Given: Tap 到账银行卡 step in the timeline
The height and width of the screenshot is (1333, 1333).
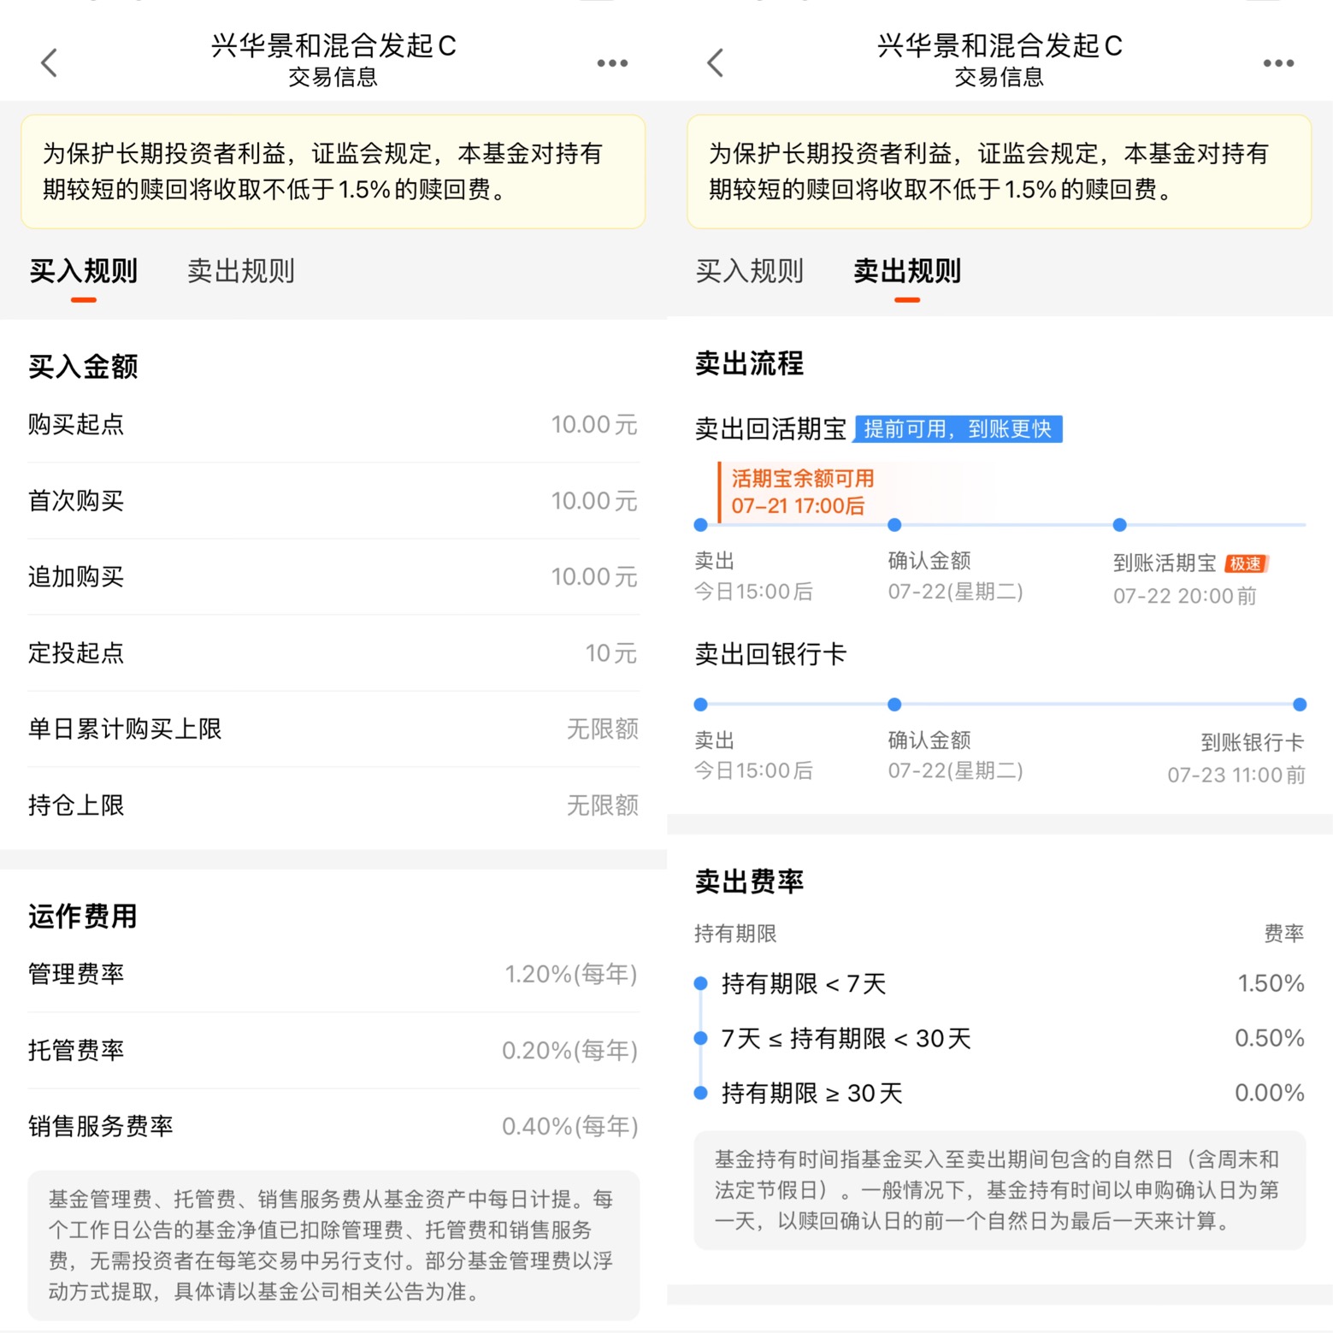Looking at the screenshot, I should click(1253, 743).
